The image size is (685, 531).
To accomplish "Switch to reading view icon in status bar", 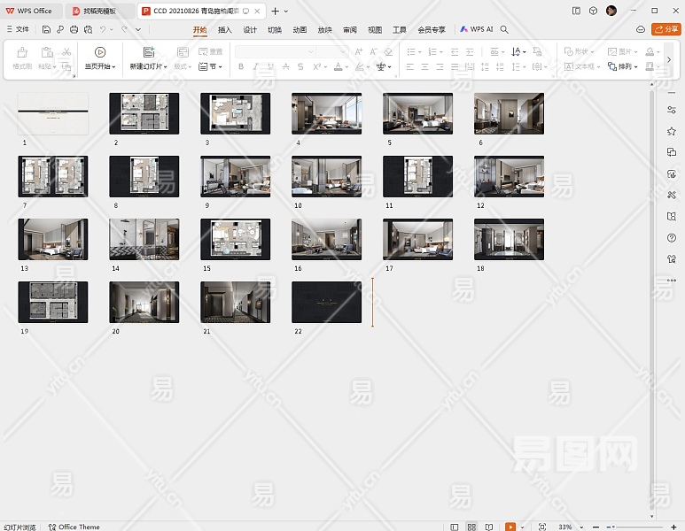I will [x=488, y=527].
